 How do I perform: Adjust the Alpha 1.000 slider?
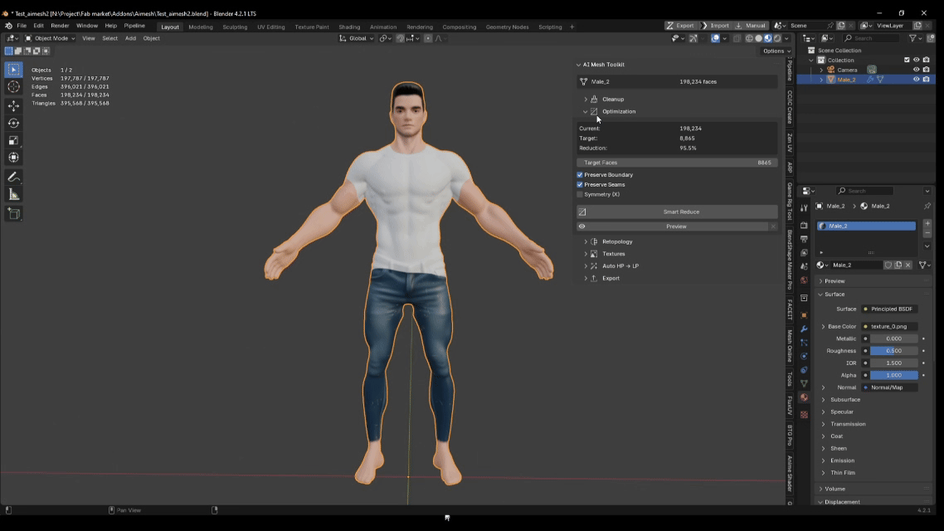[x=894, y=375]
